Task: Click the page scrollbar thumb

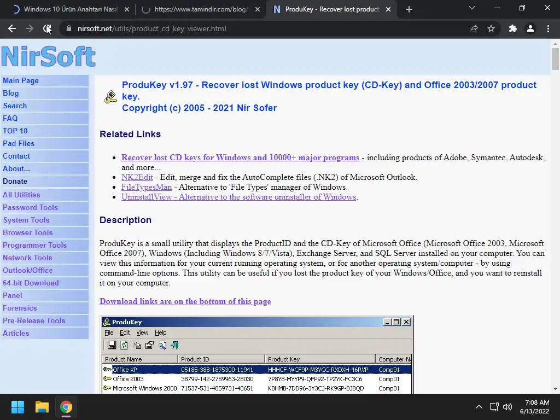Action: [555, 59]
